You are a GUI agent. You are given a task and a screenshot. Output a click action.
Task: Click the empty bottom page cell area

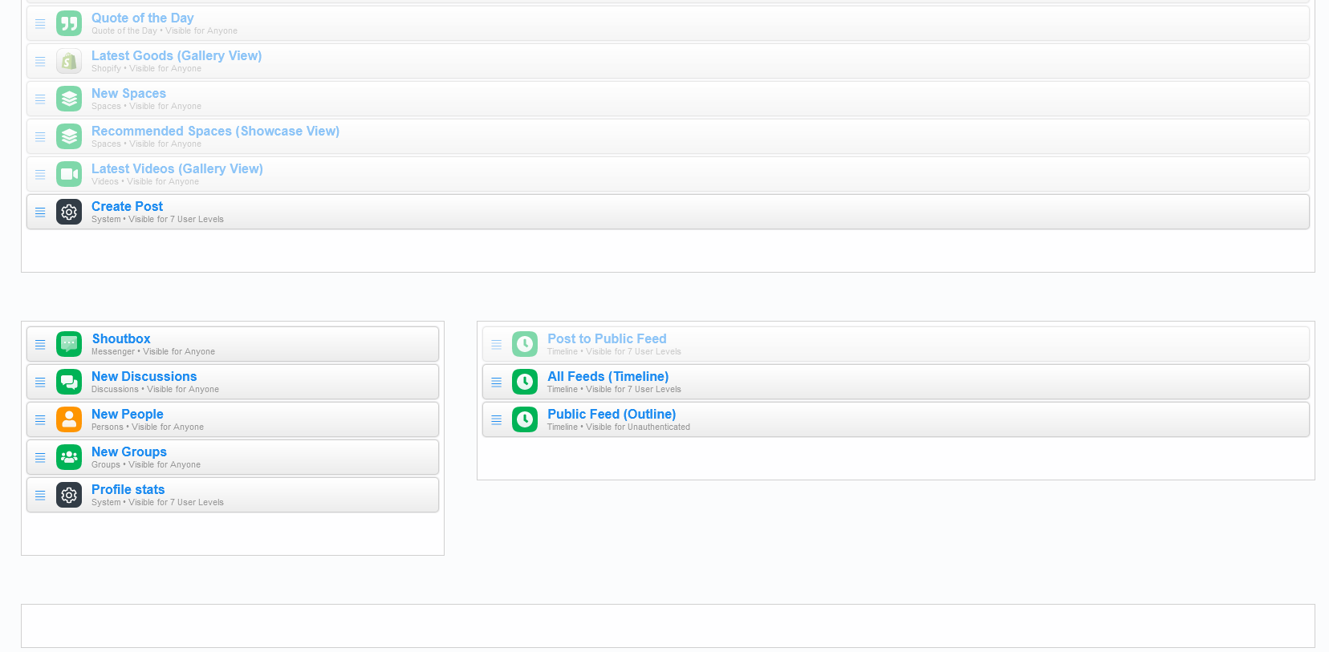[x=667, y=626]
